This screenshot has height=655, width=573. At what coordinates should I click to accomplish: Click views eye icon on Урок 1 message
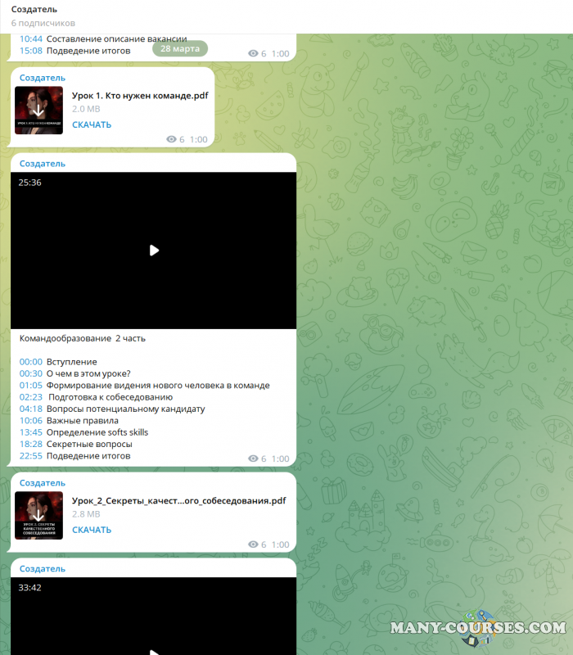coord(171,140)
